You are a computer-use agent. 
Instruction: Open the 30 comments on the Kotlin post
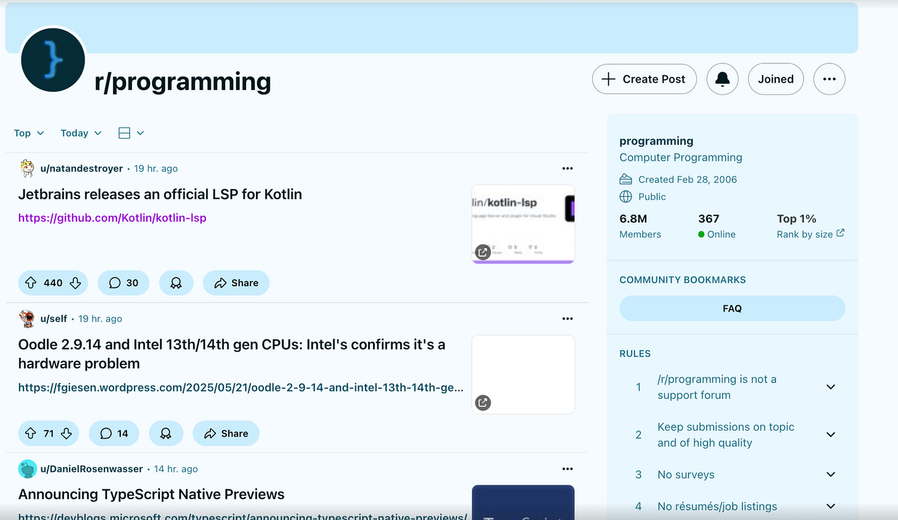(x=123, y=283)
